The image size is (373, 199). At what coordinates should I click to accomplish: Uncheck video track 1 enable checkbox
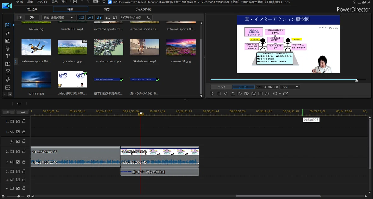click(x=18, y=121)
